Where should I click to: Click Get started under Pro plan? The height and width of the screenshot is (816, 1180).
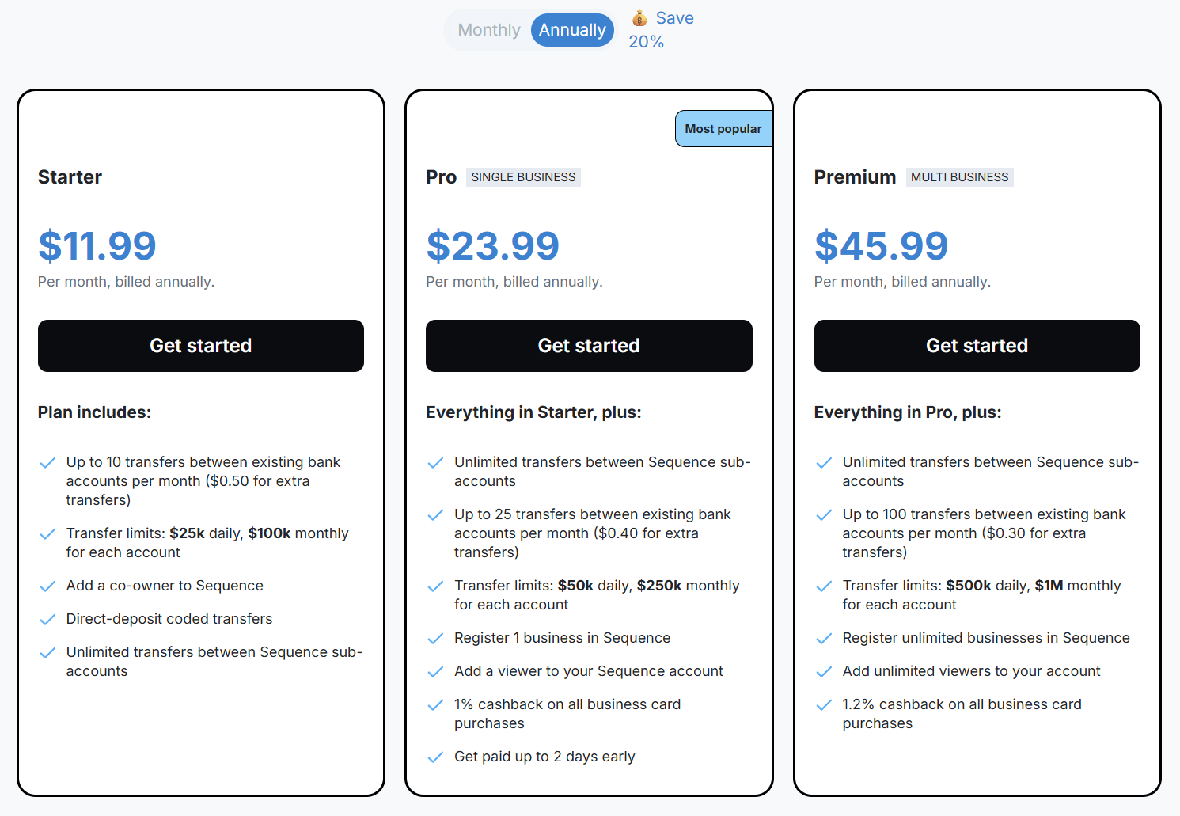point(589,346)
